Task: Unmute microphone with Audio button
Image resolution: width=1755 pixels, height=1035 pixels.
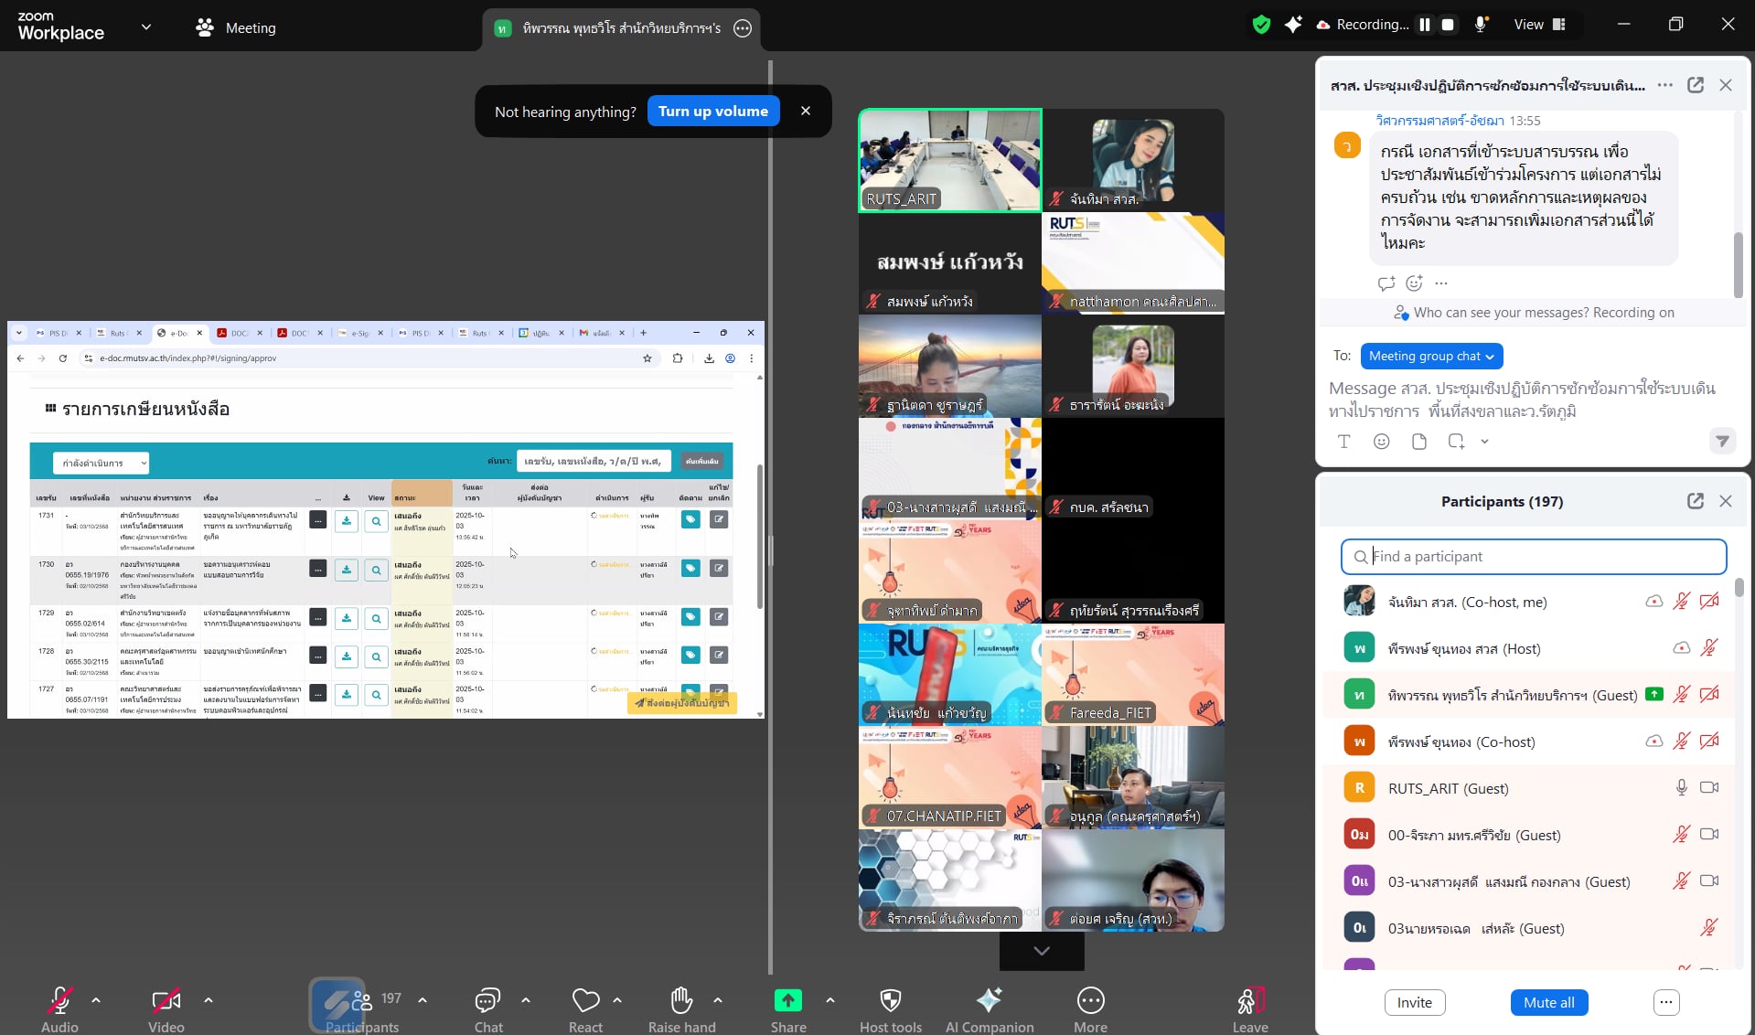Action: tap(59, 1001)
